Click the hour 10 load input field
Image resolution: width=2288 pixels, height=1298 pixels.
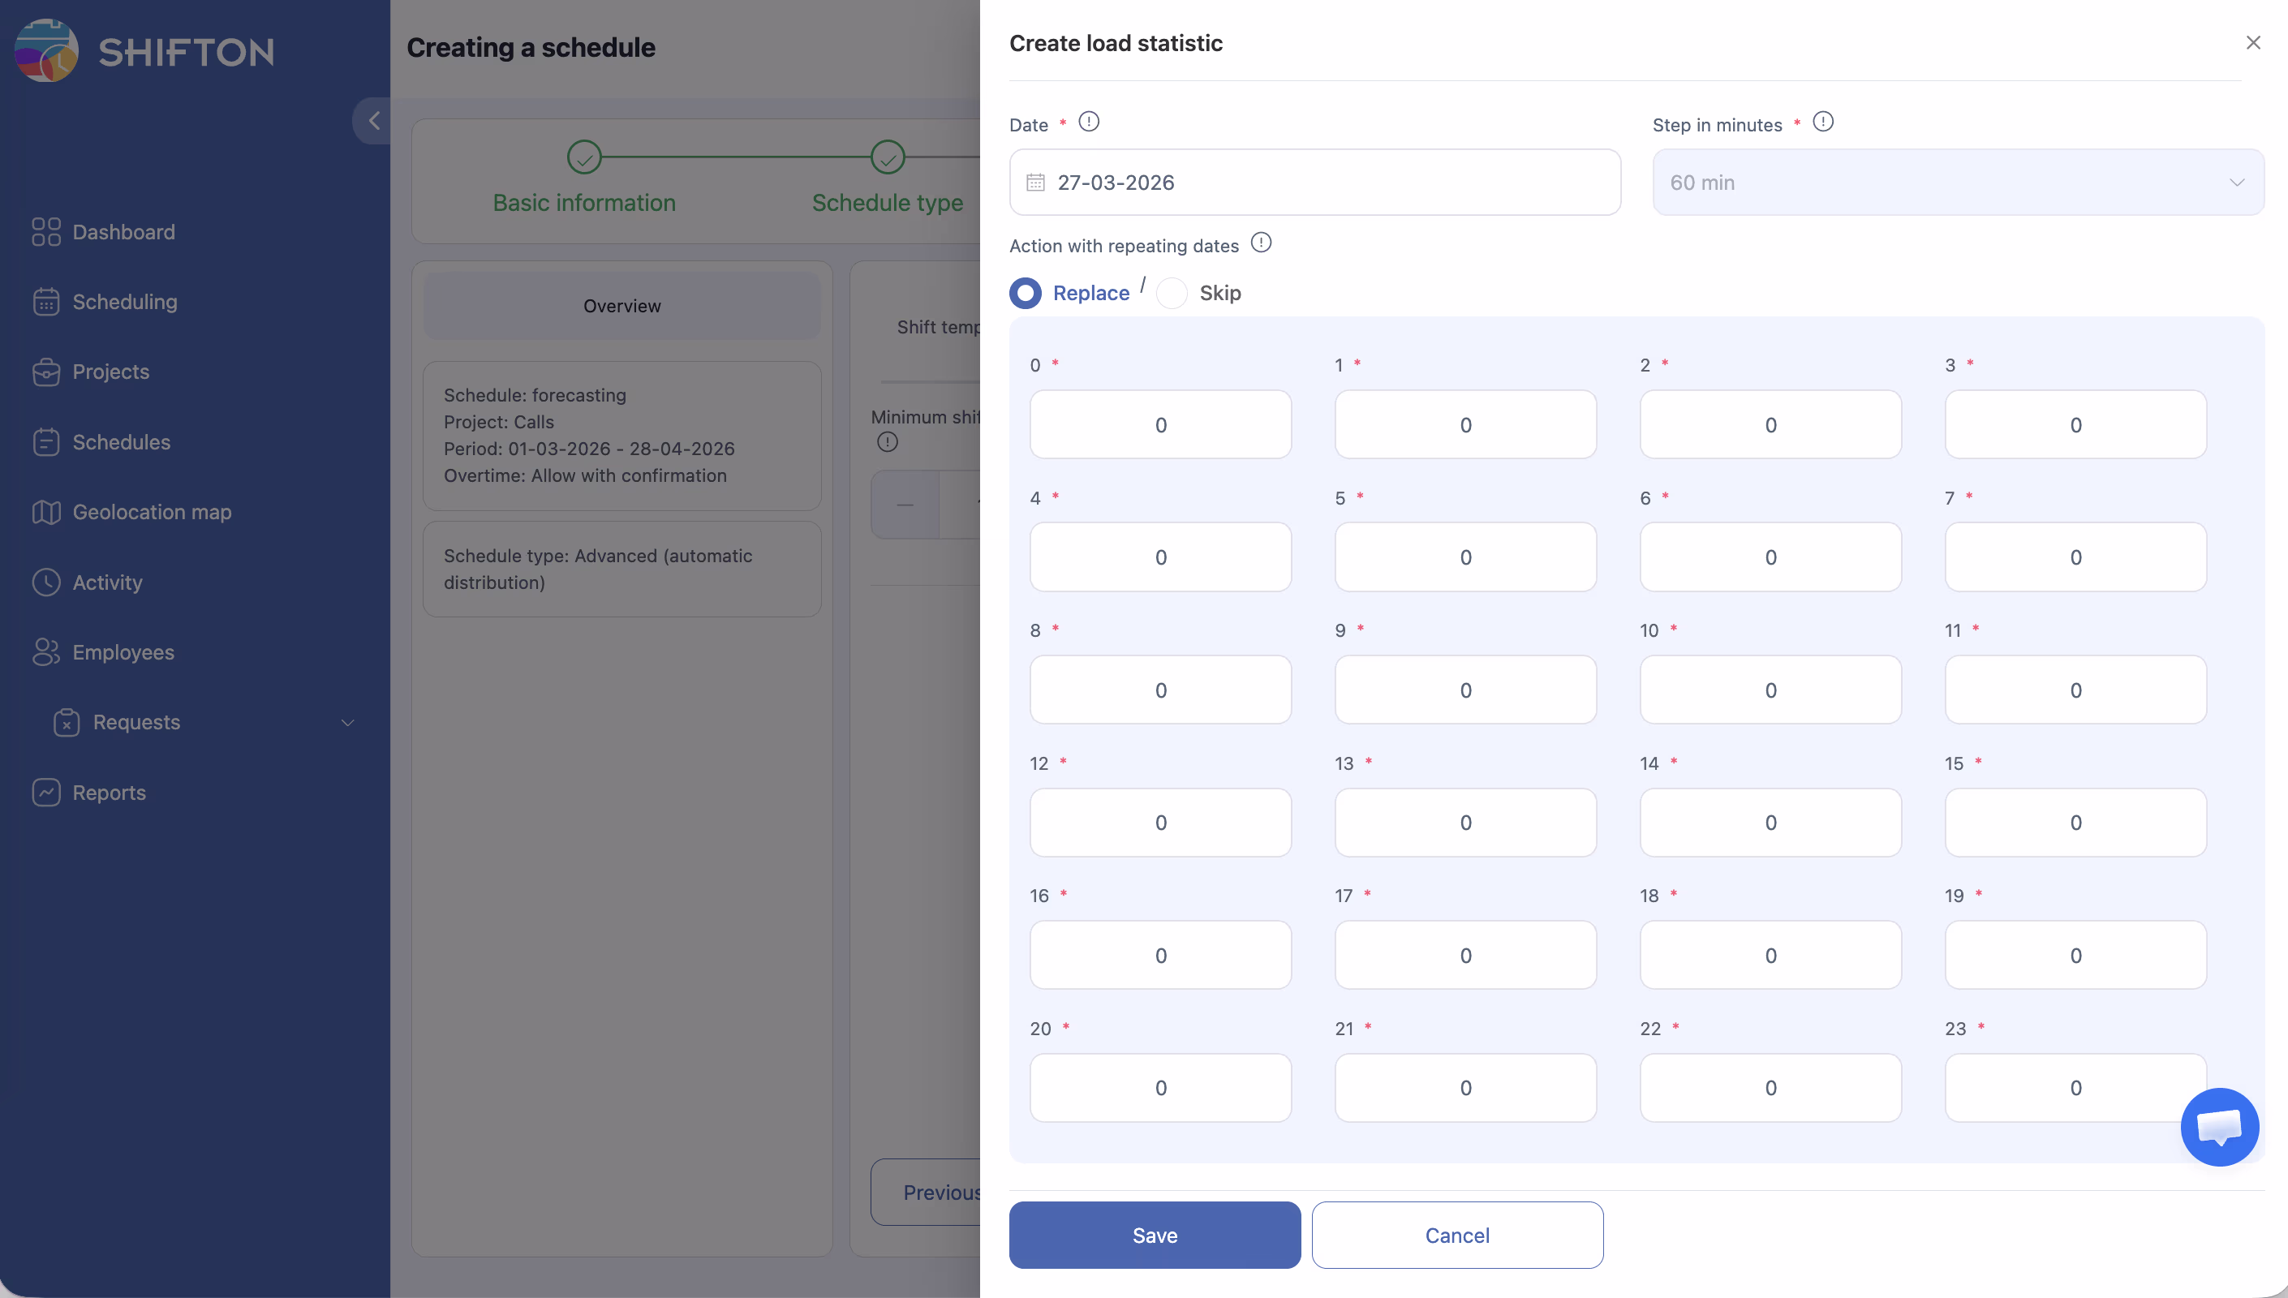tap(1770, 690)
